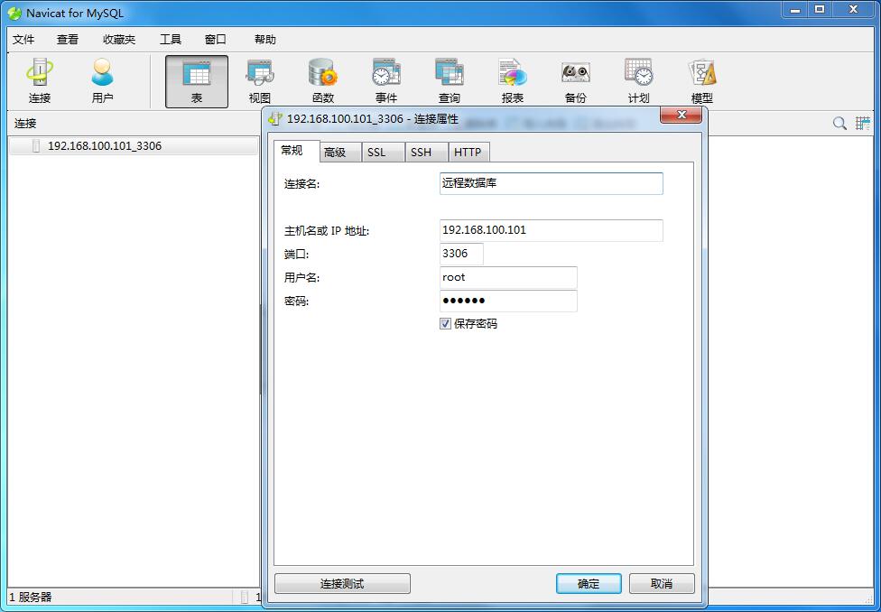Viewport: 881px width, 612px height.
Task: Open the 函数 (Functions) toolbar icon
Action: point(322,79)
